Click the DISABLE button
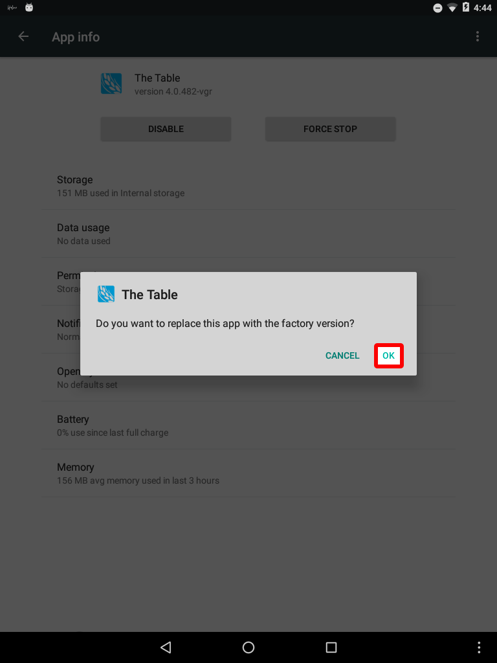497x663 pixels. (x=166, y=129)
